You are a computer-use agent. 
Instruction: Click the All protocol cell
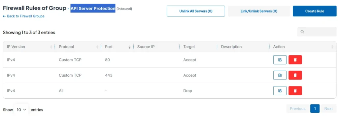point(61,91)
